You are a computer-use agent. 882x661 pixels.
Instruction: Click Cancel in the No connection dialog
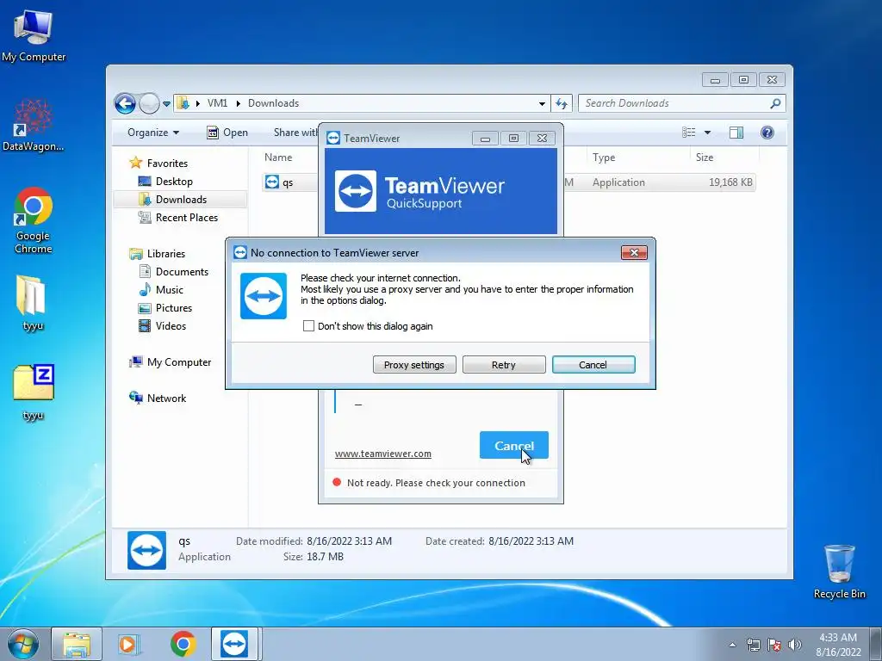pos(593,365)
